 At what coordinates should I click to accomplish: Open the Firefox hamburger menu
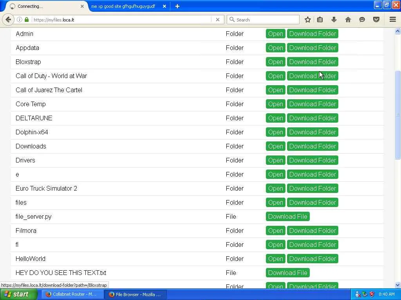point(393,20)
